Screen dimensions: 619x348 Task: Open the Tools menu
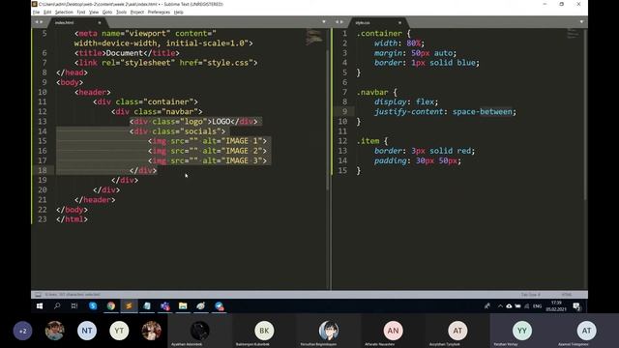point(121,13)
